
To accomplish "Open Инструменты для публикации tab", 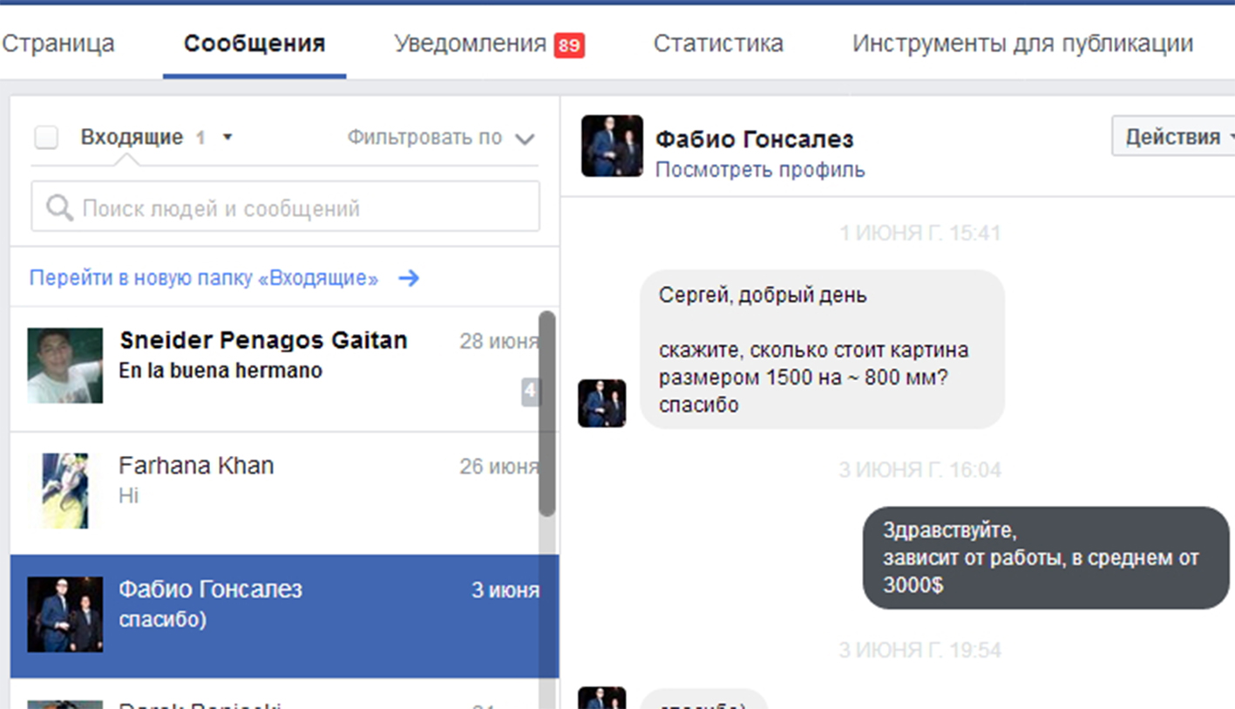I will [x=1022, y=44].
